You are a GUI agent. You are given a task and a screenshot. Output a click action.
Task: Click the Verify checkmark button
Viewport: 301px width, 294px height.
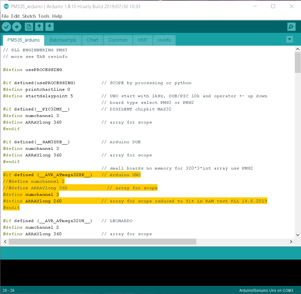coord(6,27)
